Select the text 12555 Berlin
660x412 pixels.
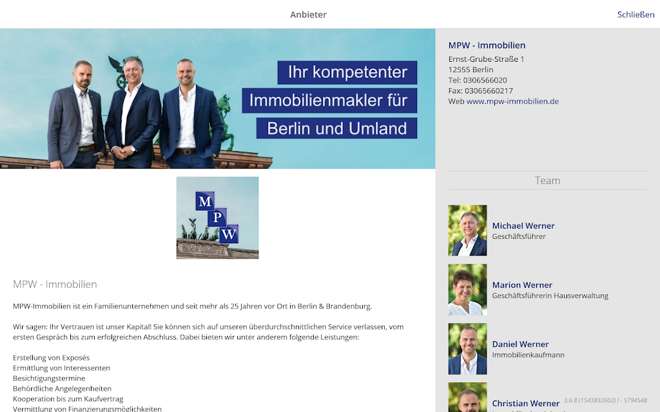coord(471,70)
